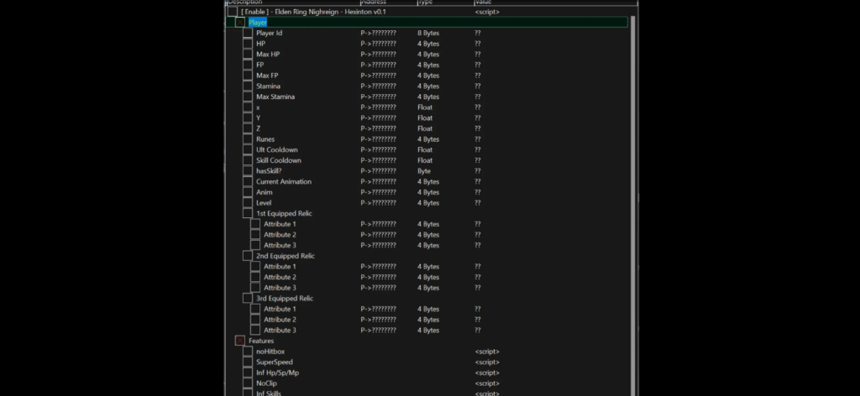Toggle the Max HP row checkbox
The height and width of the screenshot is (396, 860).
[x=248, y=55]
